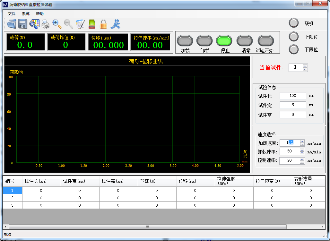Zoom out of the curve
This screenshot has width=330, height=241.
[x=68, y=24]
